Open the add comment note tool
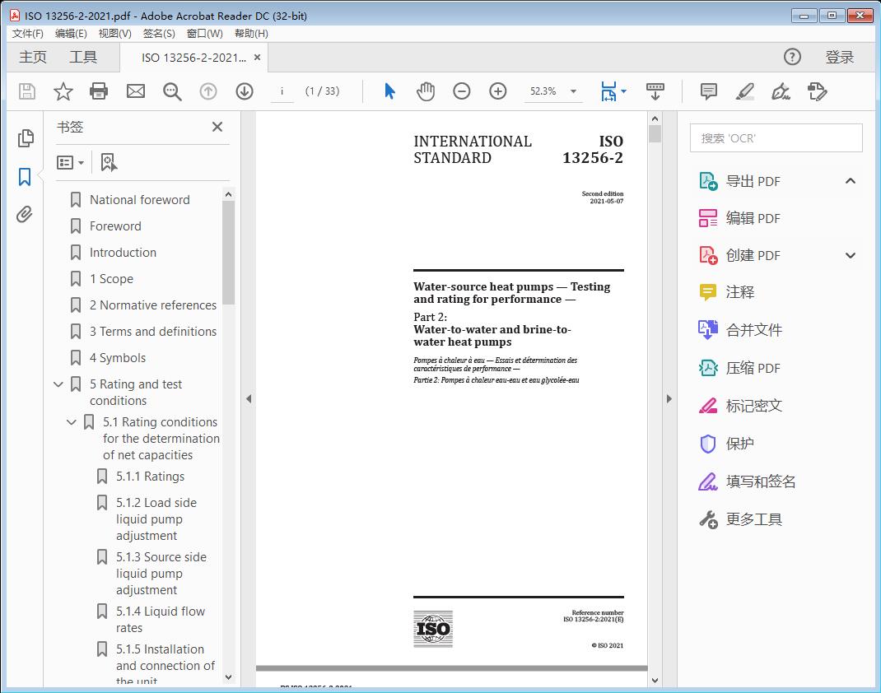The height and width of the screenshot is (693, 881). point(708,91)
